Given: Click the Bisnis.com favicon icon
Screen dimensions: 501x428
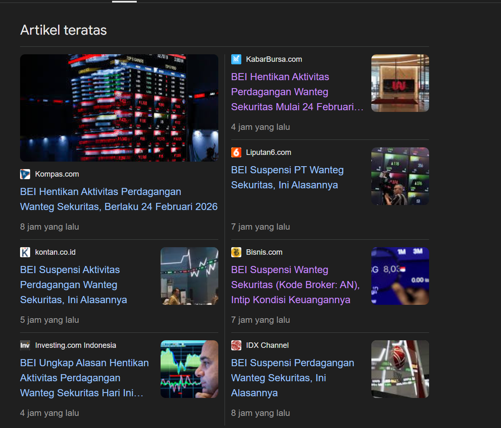Looking at the screenshot, I should [x=236, y=252].
